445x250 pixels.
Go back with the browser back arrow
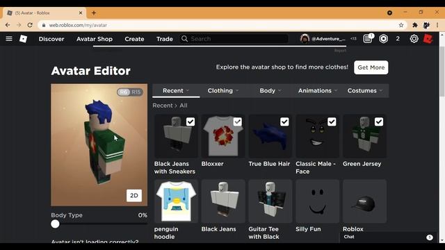point(8,25)
